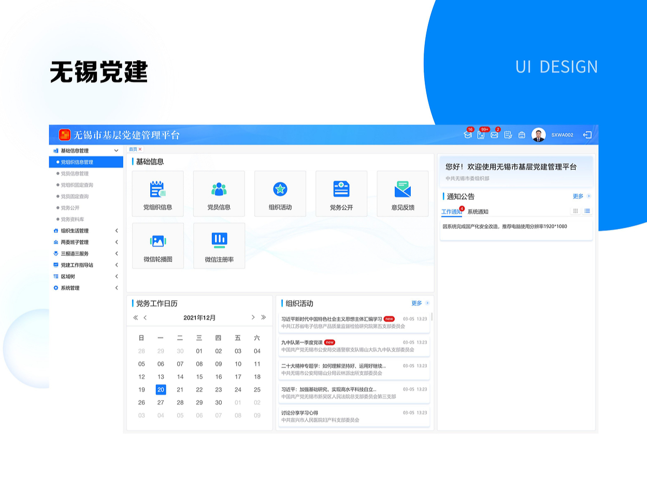Viewport: 647px width, 485px height.
Task: Select date 20 on the 党务工作日历
Action: tap(161, 390)
